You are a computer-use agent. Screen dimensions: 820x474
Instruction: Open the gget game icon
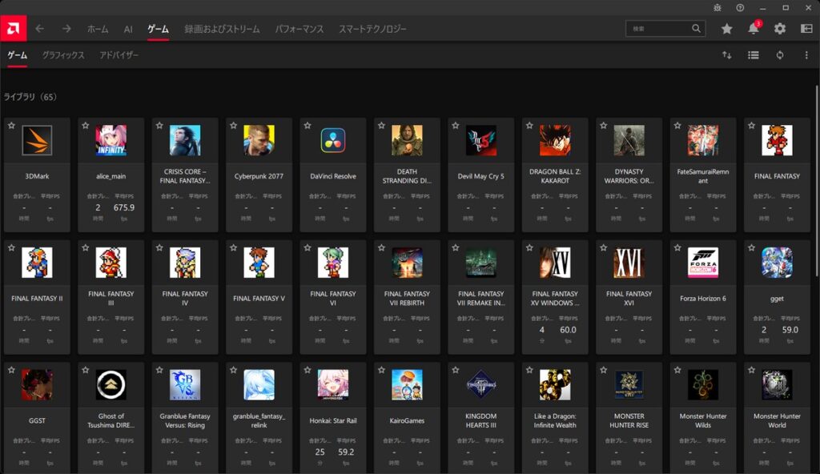[777, 263]
